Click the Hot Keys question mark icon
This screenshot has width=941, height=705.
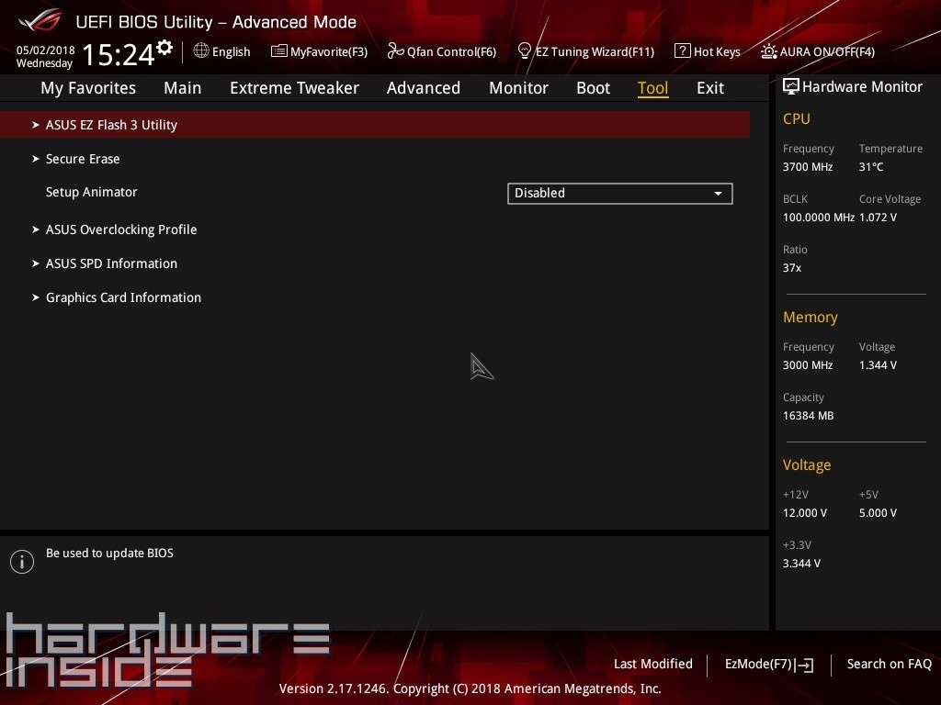click(682, 51)
